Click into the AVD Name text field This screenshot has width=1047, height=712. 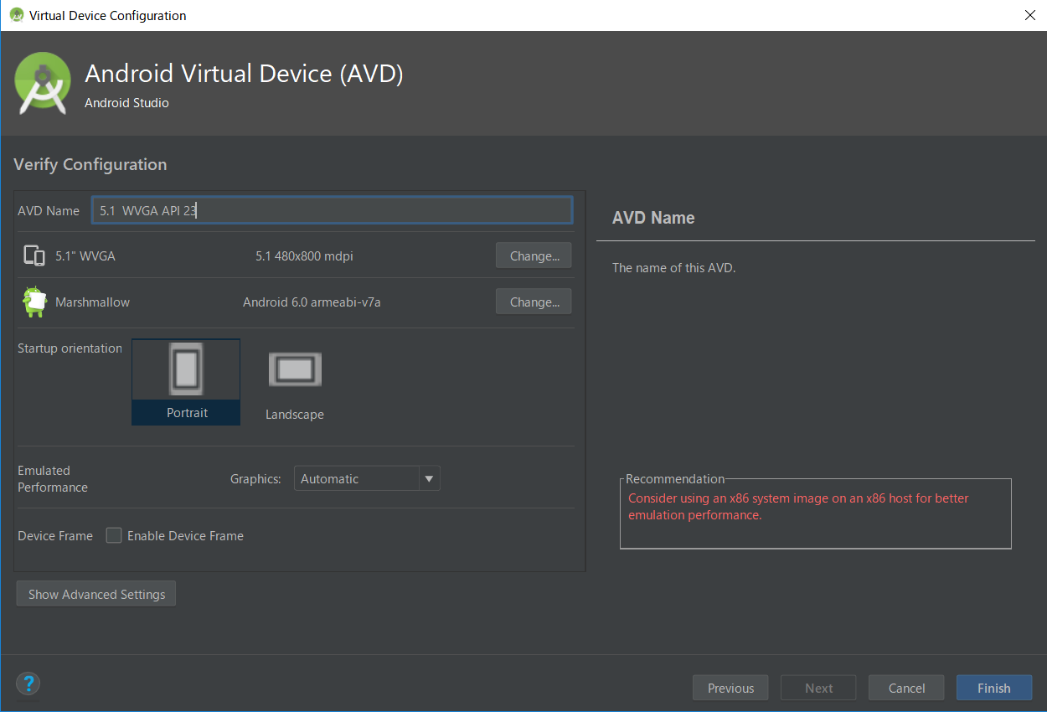pos(332,210)
